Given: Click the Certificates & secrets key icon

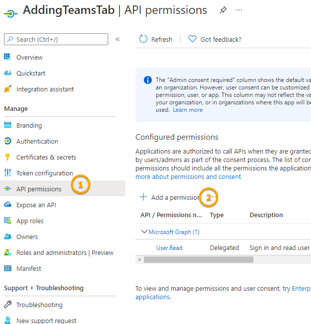Looking at the screenshot, I should (x=7, y=157).
